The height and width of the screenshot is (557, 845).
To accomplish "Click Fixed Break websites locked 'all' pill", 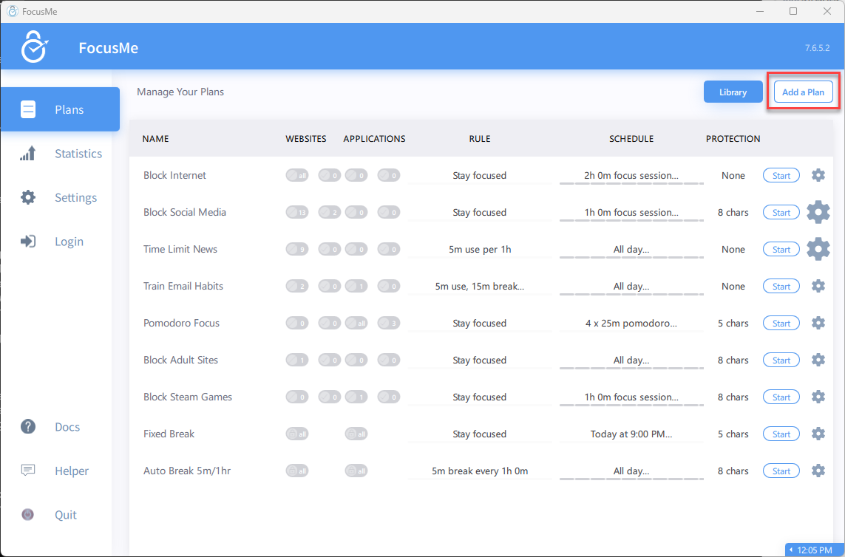I will pos(297,434).
